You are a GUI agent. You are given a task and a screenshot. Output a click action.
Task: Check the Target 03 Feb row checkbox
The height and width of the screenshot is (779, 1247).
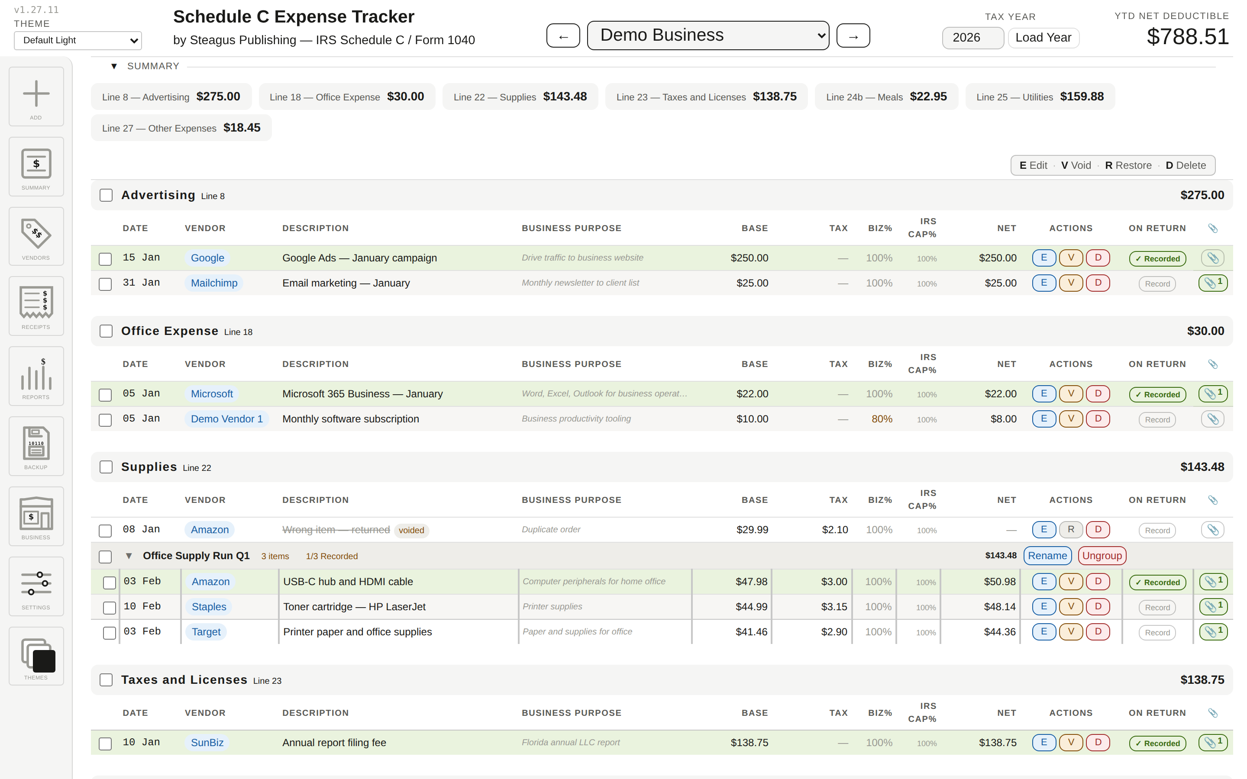tap(110, 633)
